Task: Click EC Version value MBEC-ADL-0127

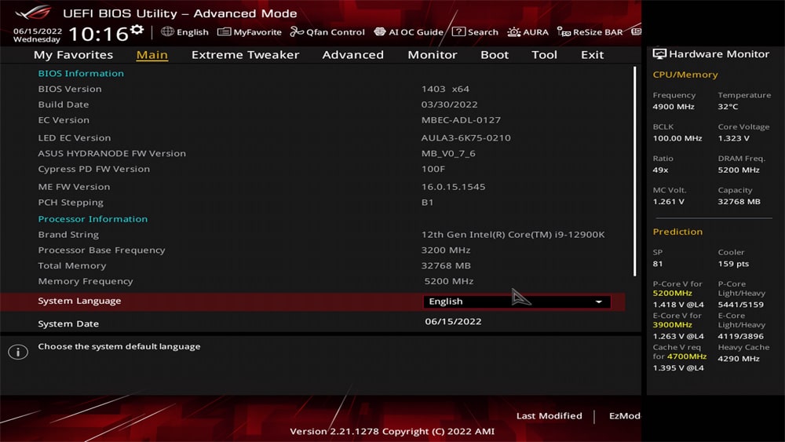Action: 461,120
